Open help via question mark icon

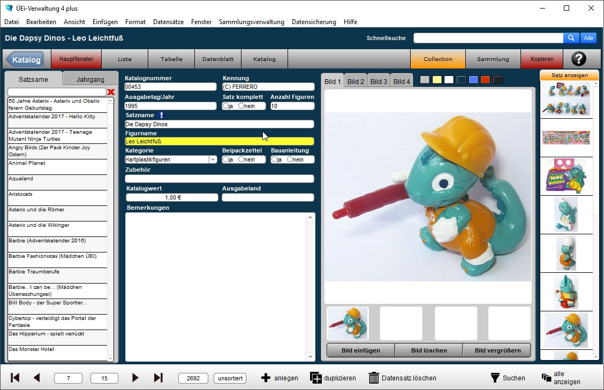point(579,59)
